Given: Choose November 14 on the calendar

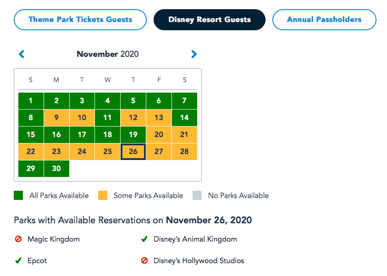Looking at the screenshot, I should click(x=184, y=118).
